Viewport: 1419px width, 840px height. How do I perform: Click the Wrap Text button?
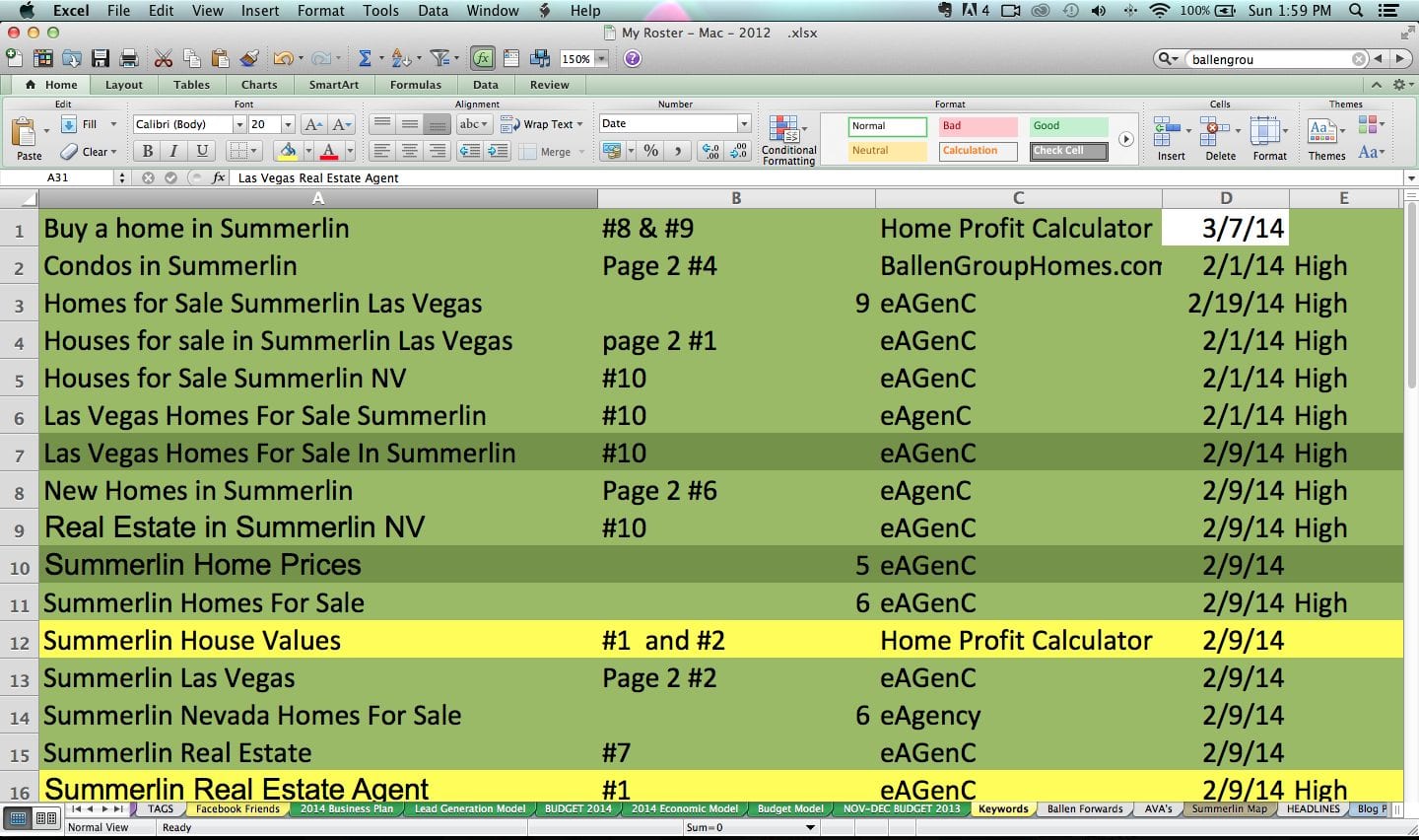541,124
